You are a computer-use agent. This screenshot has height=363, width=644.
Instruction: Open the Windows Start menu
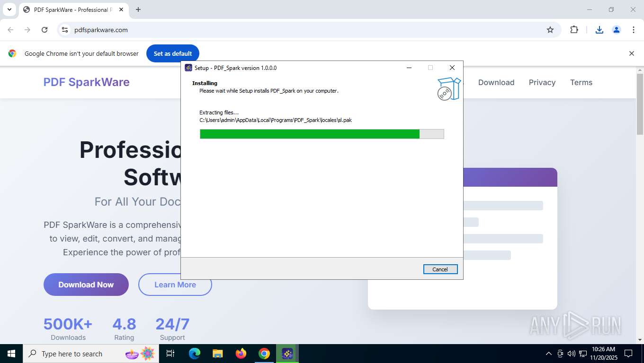click(11, 354)
